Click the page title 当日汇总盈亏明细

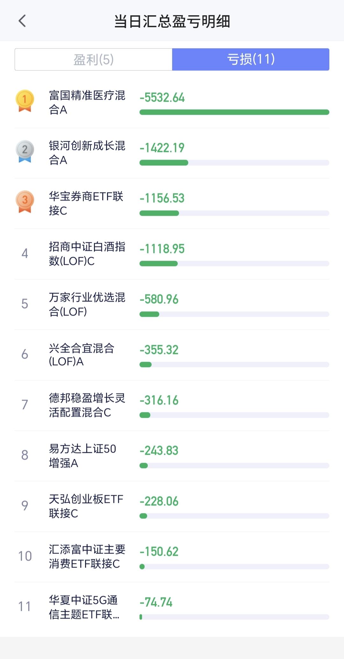[x=172, y=21]
